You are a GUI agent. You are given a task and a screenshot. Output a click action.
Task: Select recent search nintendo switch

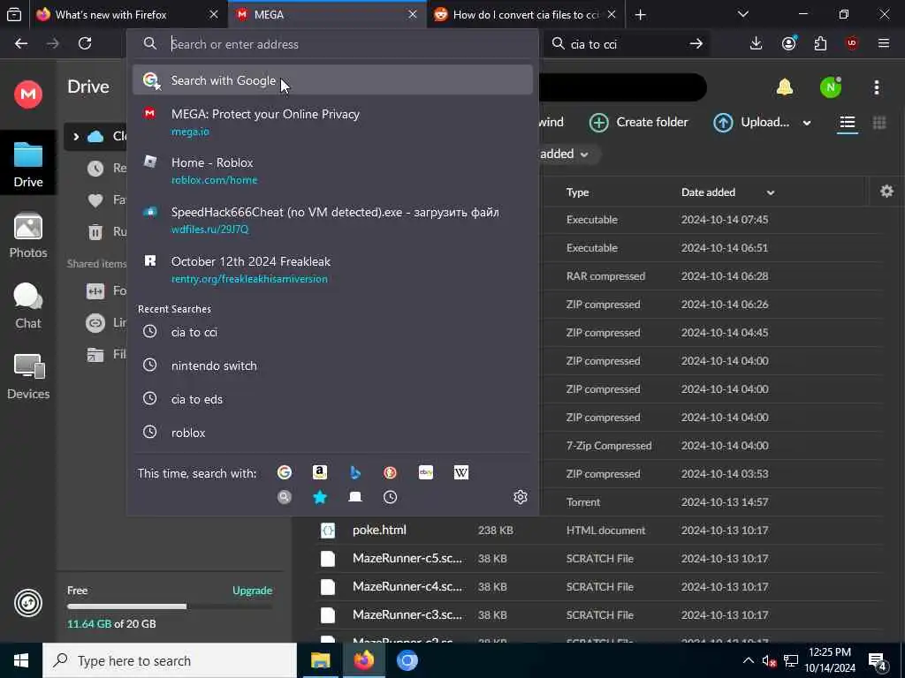pyautogui.click(x=332, y=365)
